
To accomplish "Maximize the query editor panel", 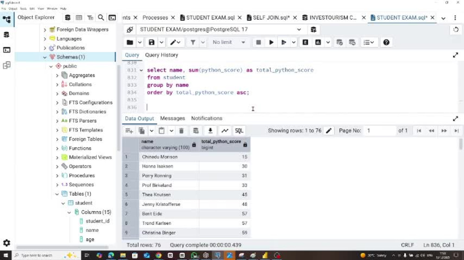I will (456, 55).
